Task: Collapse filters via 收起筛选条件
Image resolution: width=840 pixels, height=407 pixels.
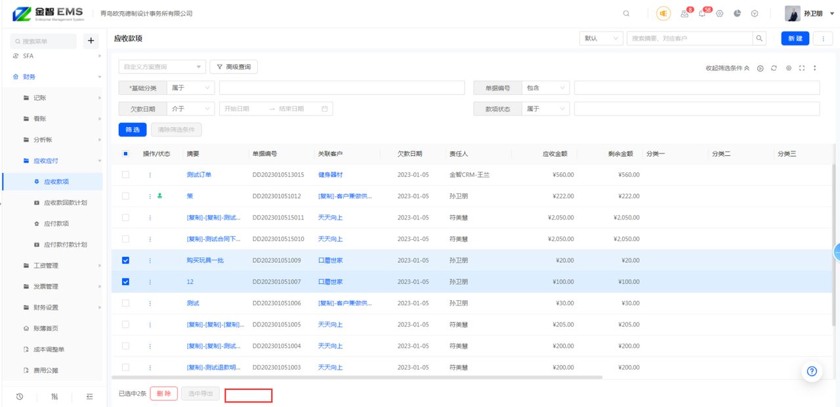Action: point(727,68)
